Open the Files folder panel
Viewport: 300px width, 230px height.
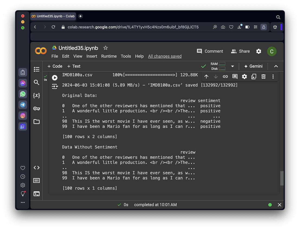[37, 121]
